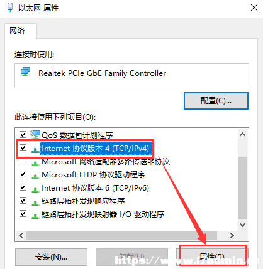Toggle the TCP/IPv6 checkbox
The height and width of the screenshot is (269, 263).
23,187
